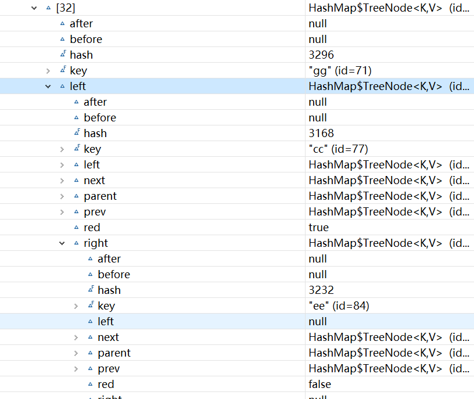The width and height of the screenshot is (474, 399).
Task: Click the field icon beside hash 3296
Action: (x=63, y=55)
